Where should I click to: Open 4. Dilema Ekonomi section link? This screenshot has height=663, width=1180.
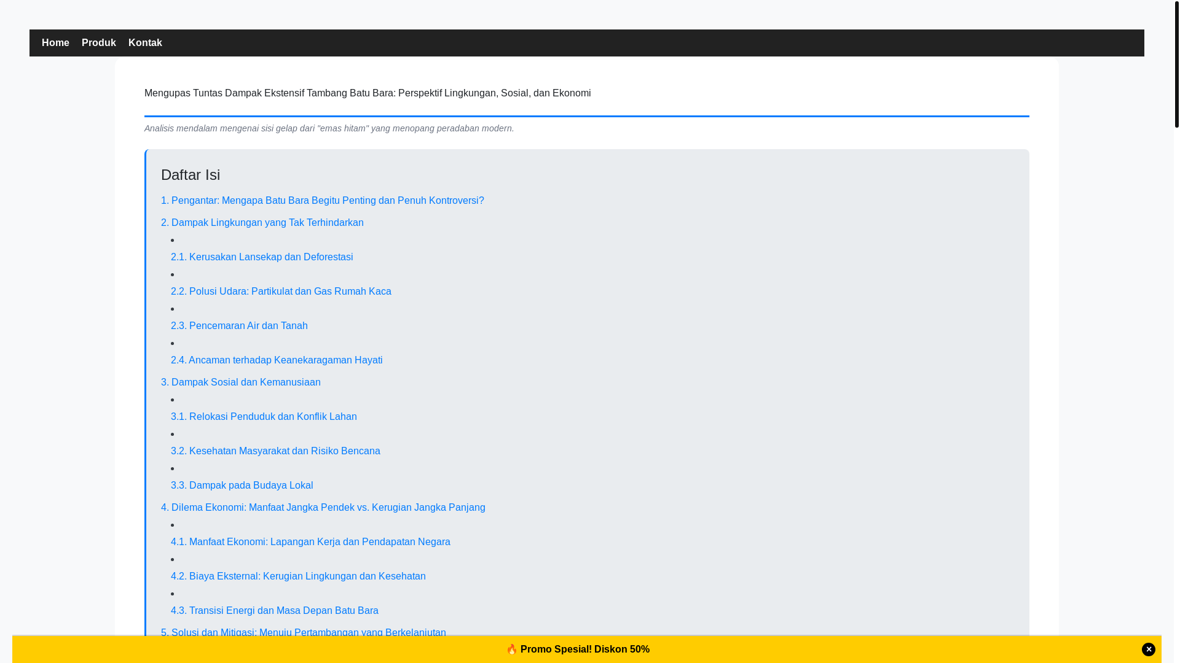[323, 508]
